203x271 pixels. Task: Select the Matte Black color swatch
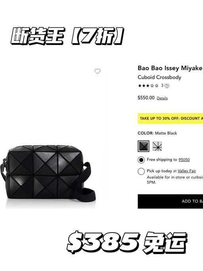pos(144,146)
